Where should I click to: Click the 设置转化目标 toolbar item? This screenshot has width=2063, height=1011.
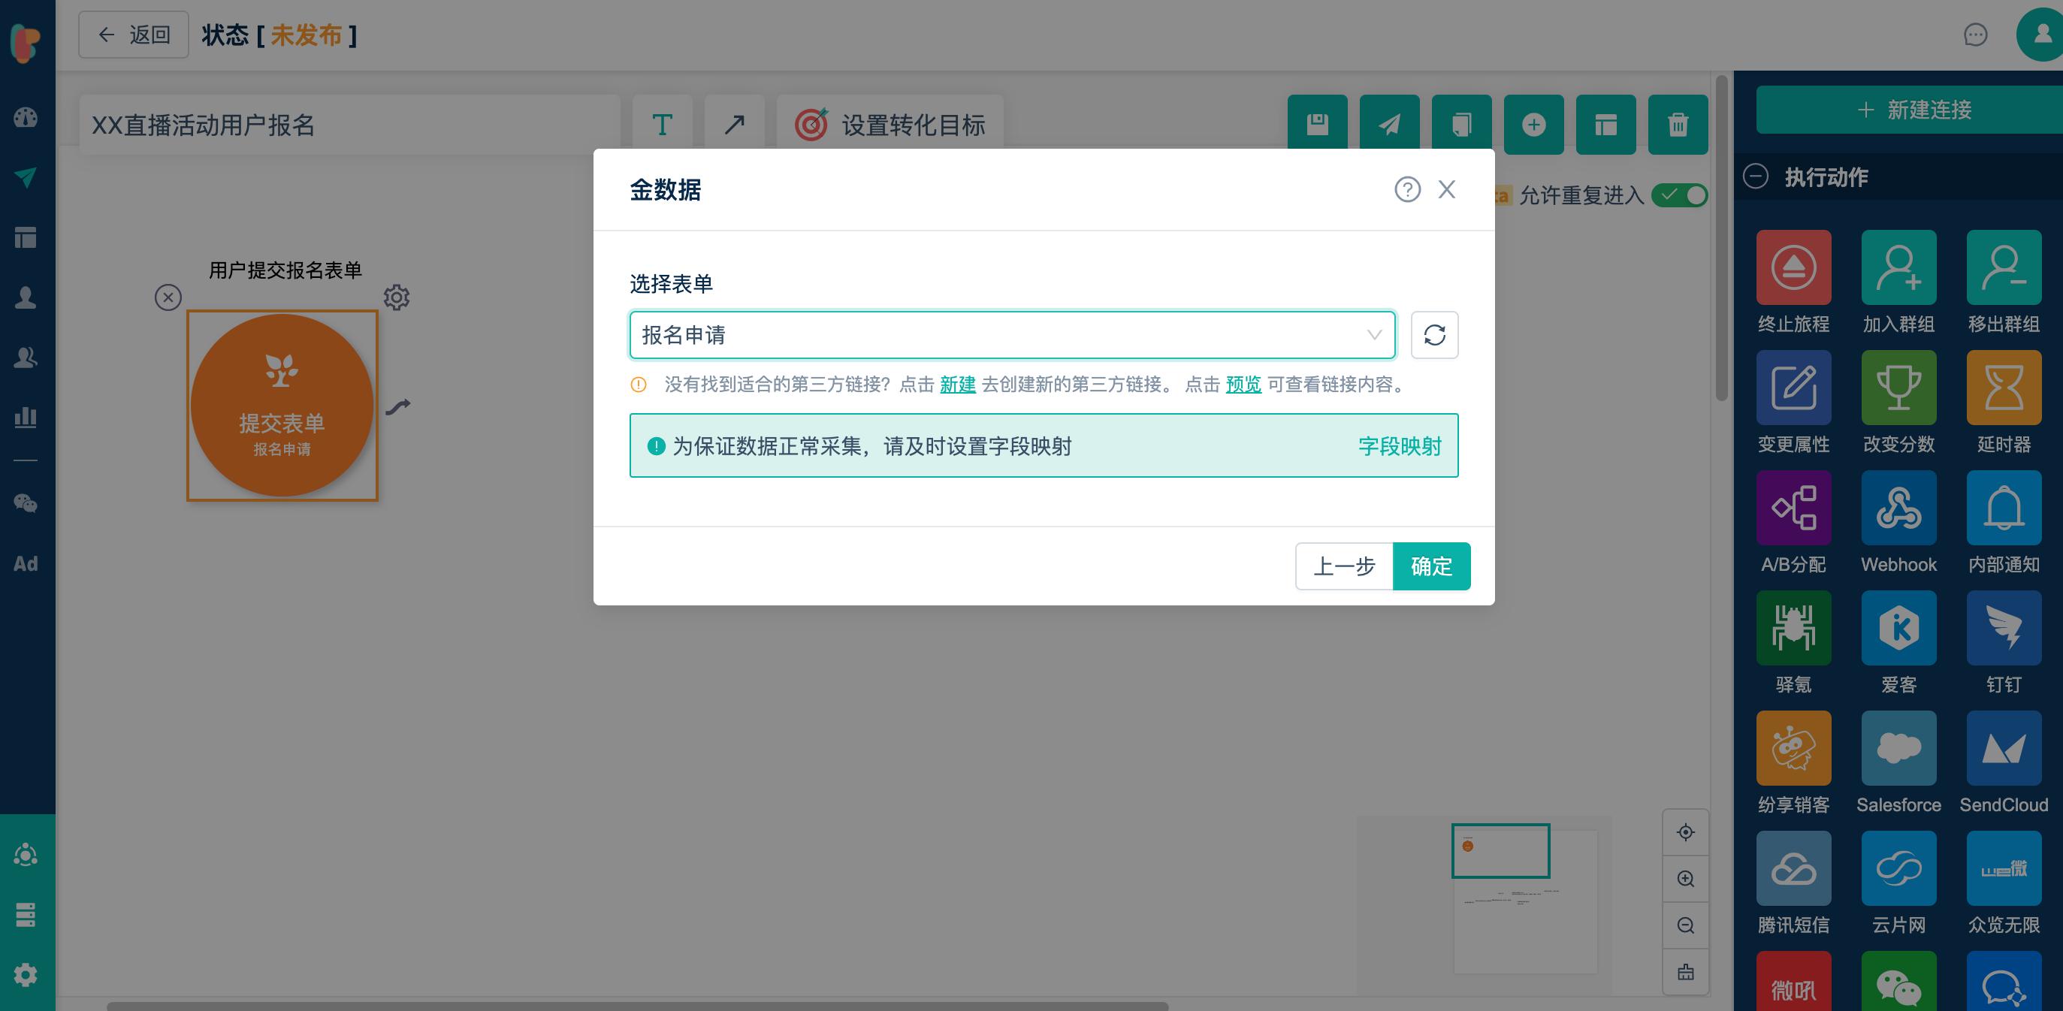click(890, 124)
